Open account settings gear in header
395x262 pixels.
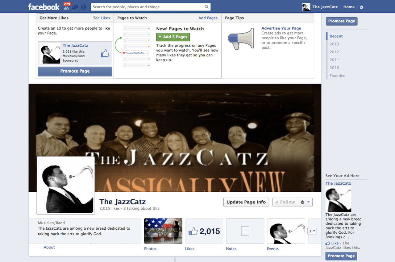pyautogui.click(x=362, y=7)
